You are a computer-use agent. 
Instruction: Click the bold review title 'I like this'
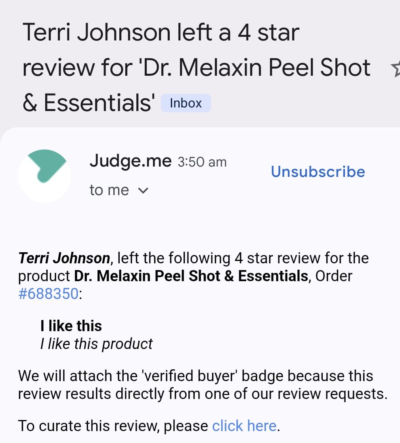[71, 326]
